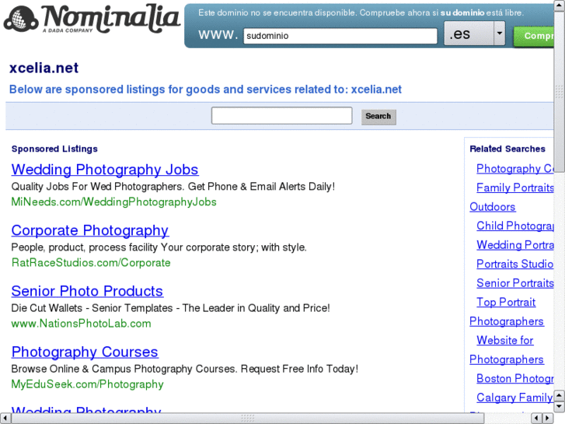The height and width of the screenshot is (424, 565).
Task: Click the vertical scrollbar down arrow
Action: [x=560, y=407]
